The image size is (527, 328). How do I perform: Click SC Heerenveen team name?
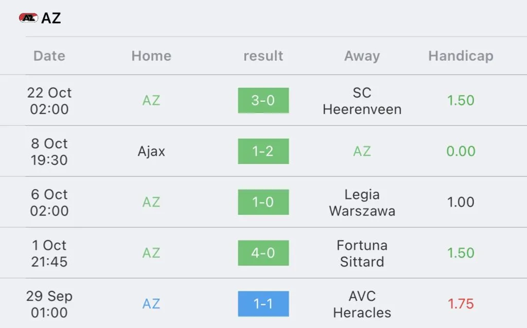(362, 101)
